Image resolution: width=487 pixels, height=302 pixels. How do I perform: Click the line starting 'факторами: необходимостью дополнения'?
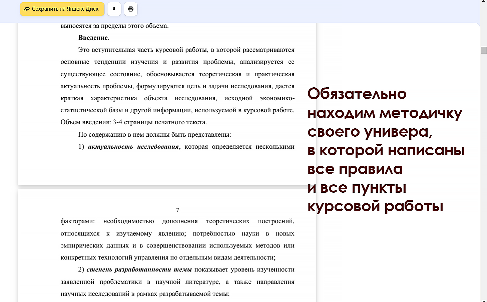pyautogui.click(x=177, y=221)
